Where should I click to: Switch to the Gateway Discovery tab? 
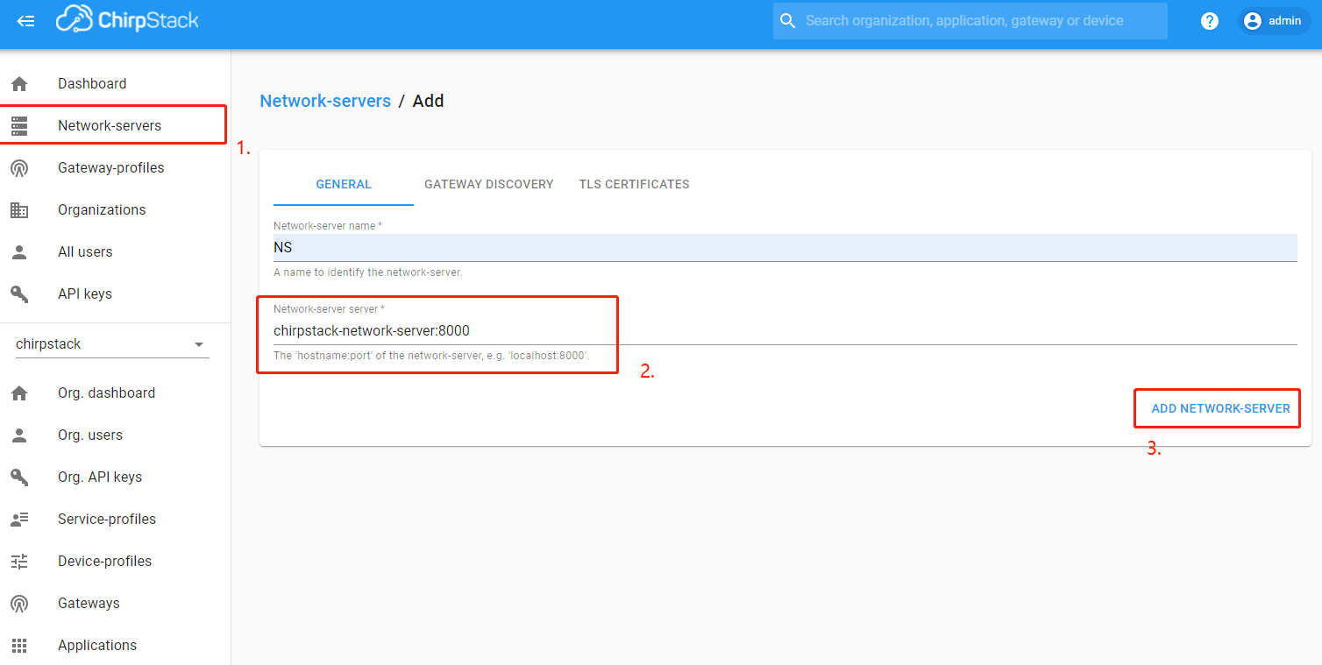tap(489, 184)
